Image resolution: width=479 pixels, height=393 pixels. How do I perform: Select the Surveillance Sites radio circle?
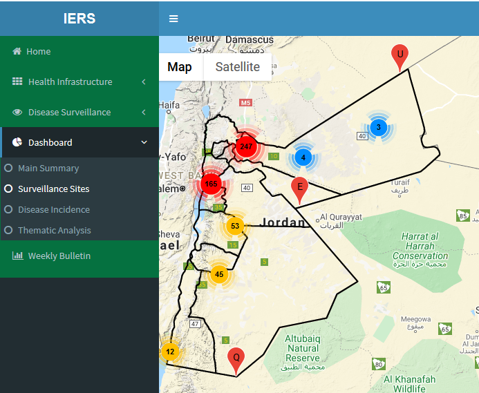coord(8,189)
